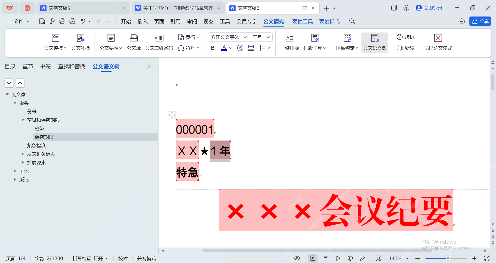Click the 立即登录 login button

[429, 8]
